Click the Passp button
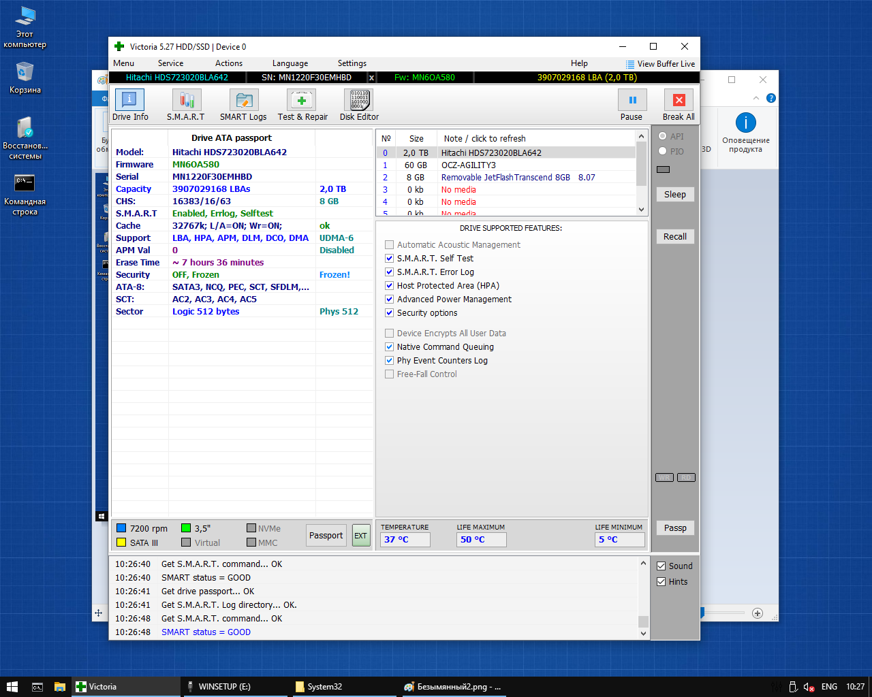Image resolution: width=872 pixels, height=697 pixels. [675, 528]
